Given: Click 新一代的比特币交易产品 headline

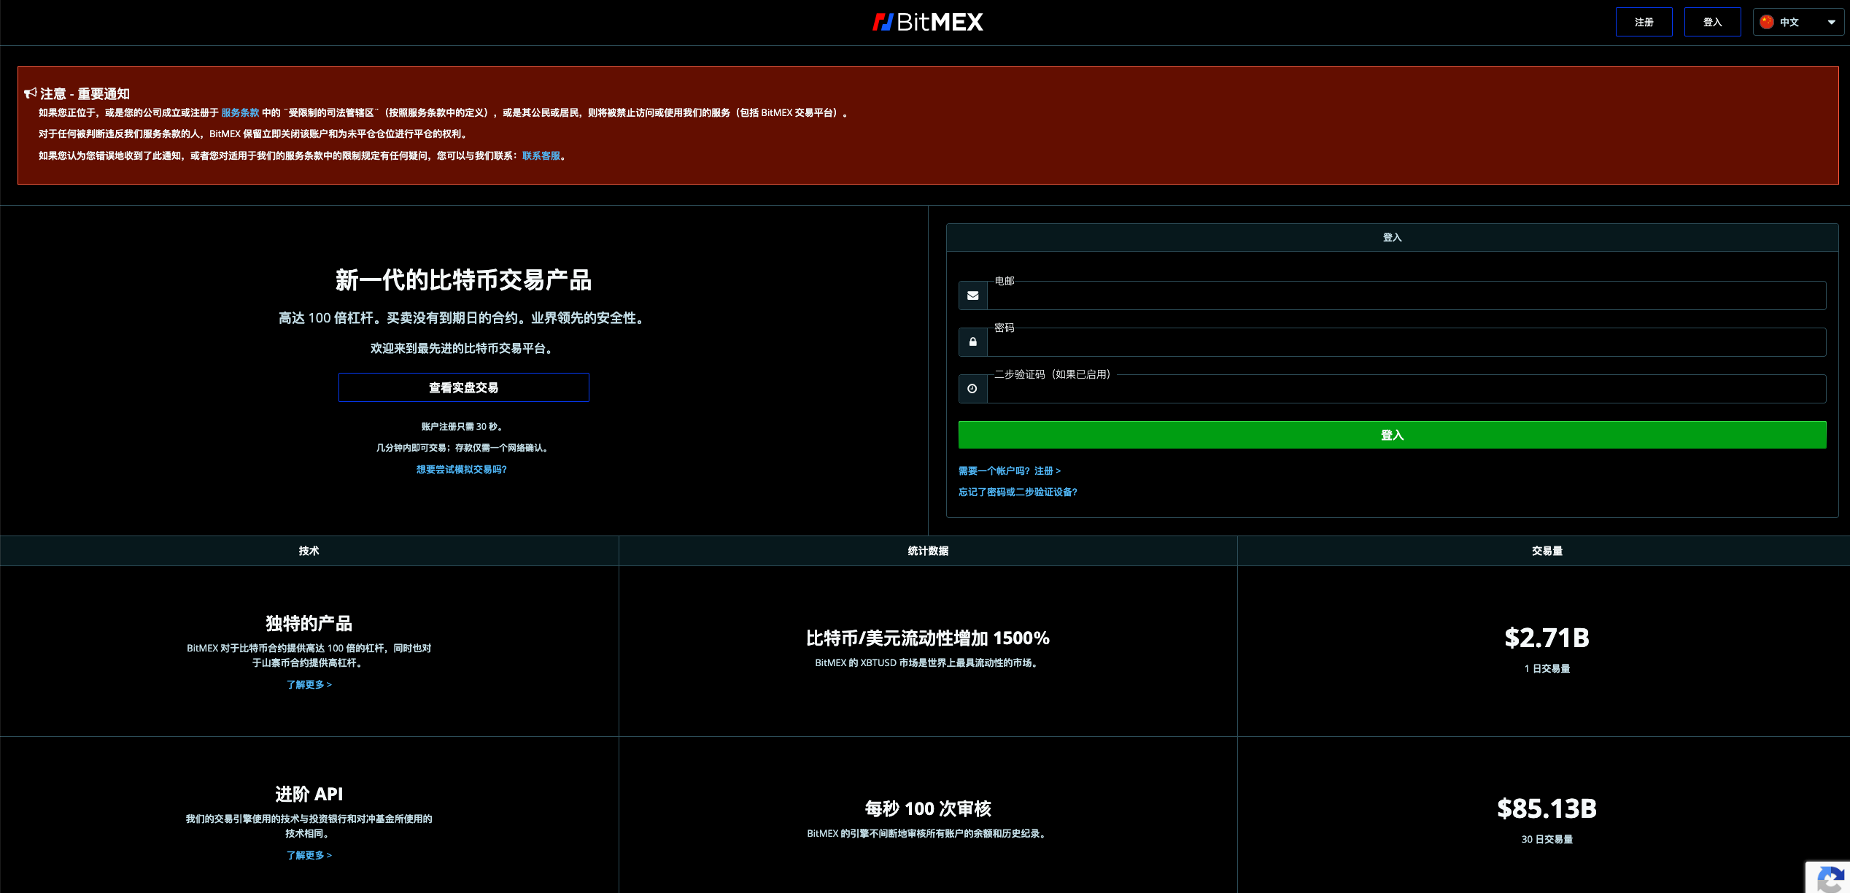Looking at the screenshot, I should coord(463,279).
